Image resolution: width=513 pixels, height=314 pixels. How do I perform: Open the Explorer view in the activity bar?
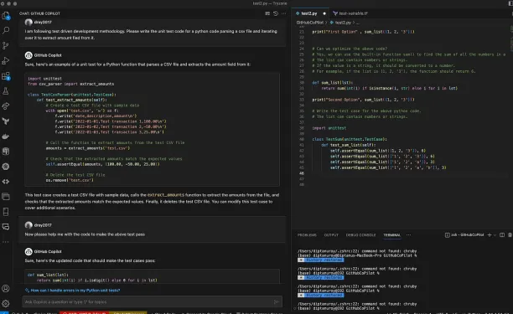tap(6, 16)
